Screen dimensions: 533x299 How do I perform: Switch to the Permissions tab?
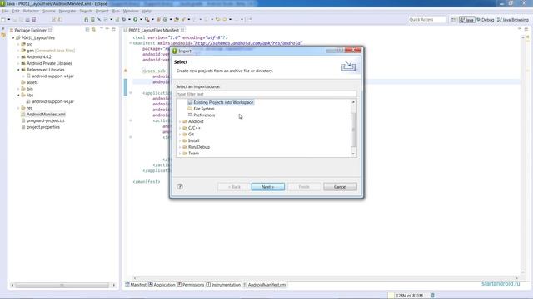[x=191, y=285]
